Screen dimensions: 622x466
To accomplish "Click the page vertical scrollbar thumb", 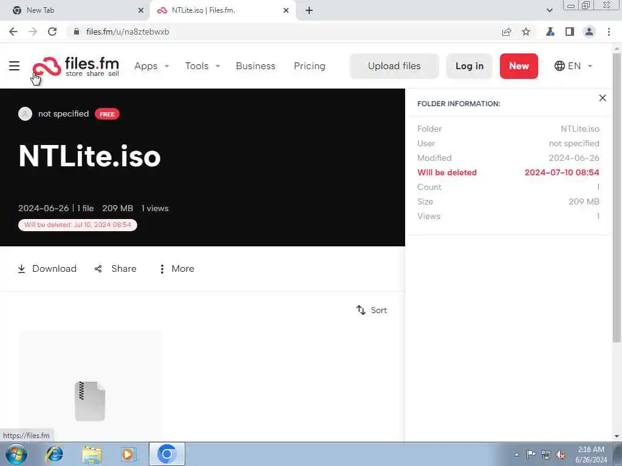I will (617, 197).
